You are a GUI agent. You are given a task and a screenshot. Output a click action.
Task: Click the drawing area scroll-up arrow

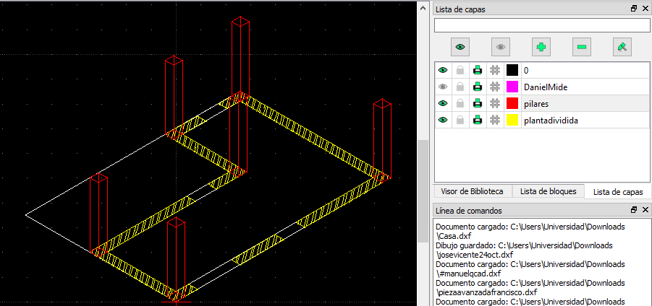click(x=423, y=7)
